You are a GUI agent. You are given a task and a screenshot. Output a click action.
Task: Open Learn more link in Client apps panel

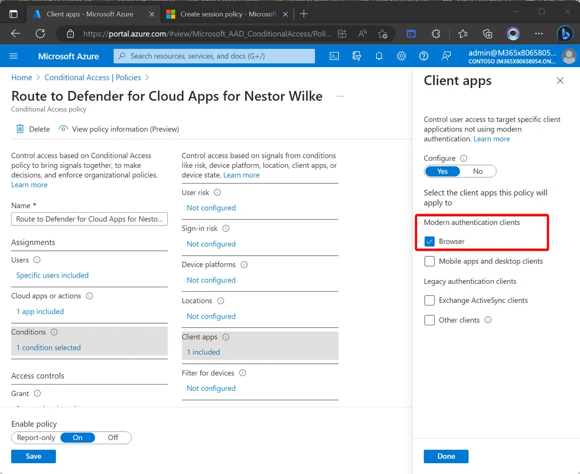pos(492,139)
